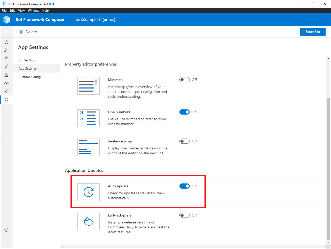Open the Help menu
Screen dimensions: 331x249
coord(46,11)
